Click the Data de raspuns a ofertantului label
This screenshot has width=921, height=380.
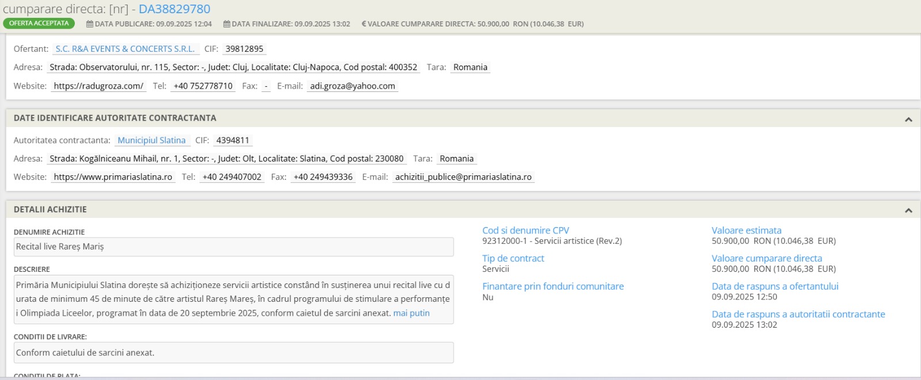[x=775, y=286]
